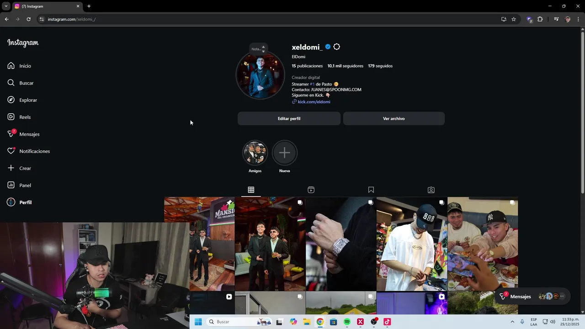
Task: Open the white shirt and cap post
Action: (x=412, y=244)
